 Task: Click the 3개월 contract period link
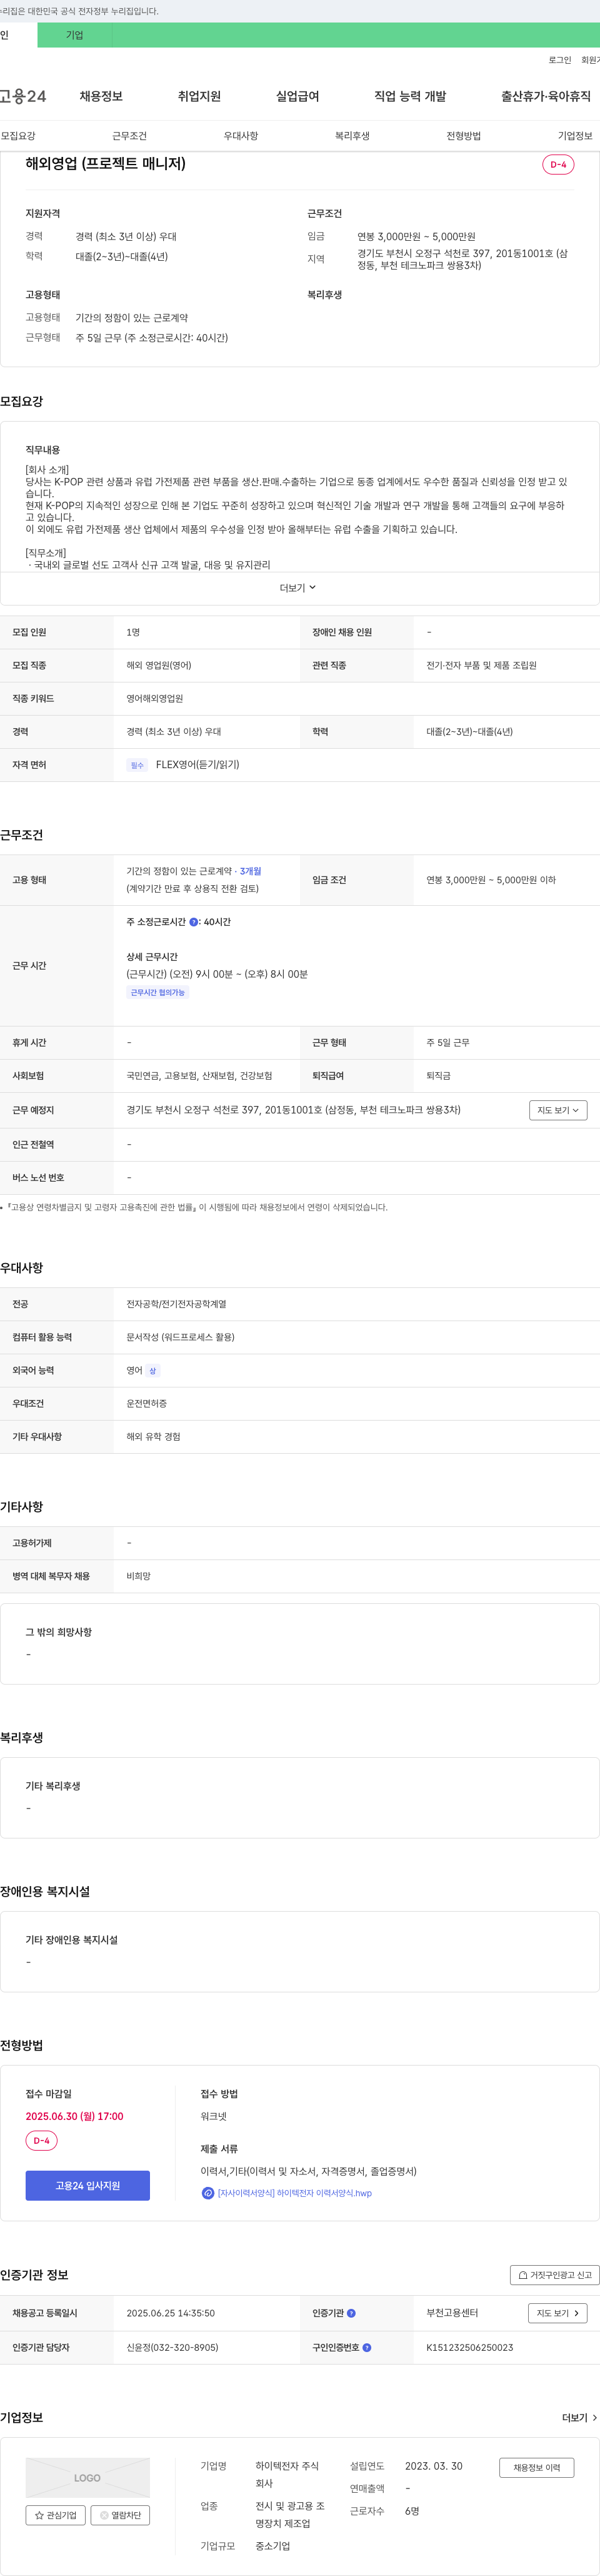251,871
